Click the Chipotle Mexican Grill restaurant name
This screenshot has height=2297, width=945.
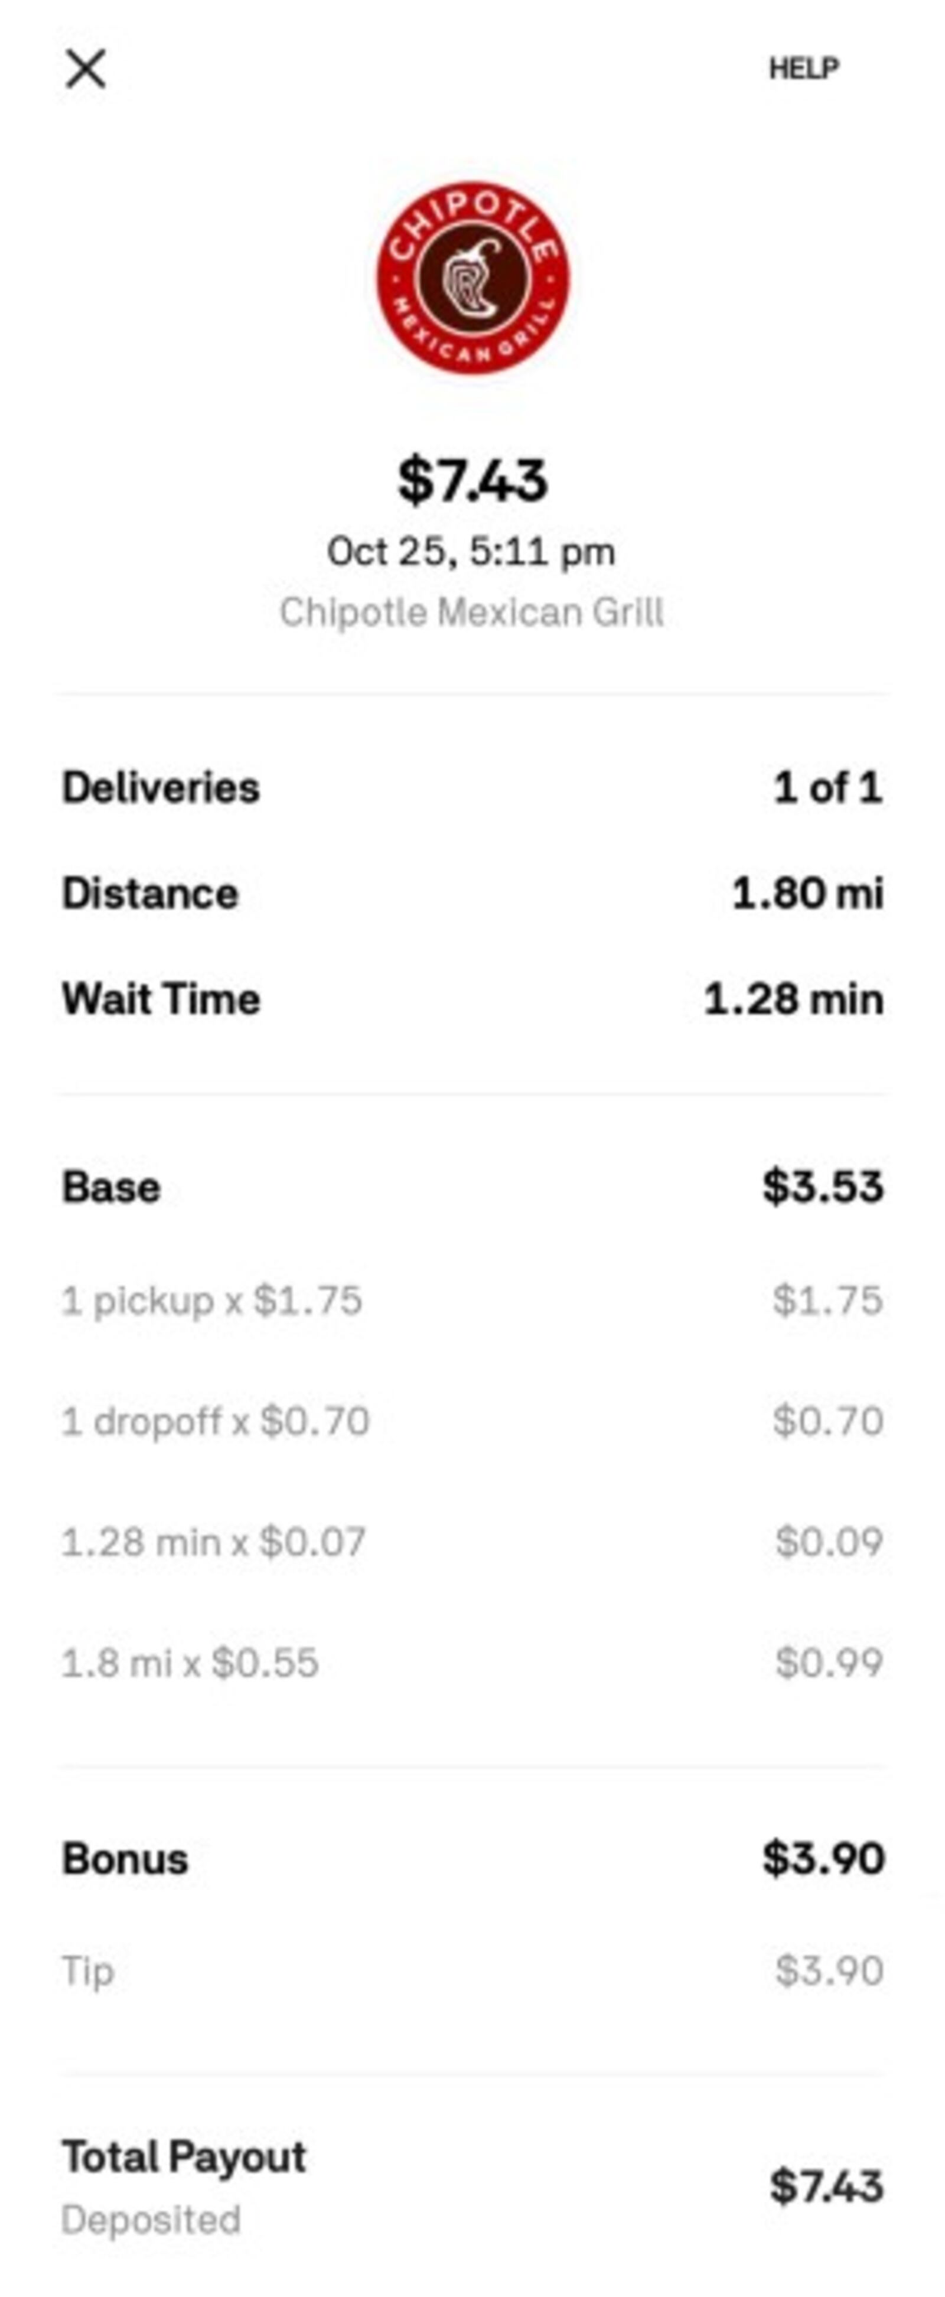471,612
